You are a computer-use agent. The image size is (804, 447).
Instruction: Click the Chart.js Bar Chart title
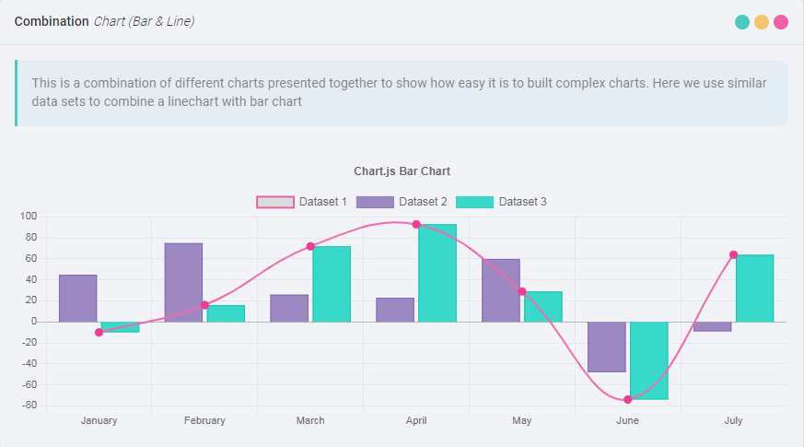click(402, 171)
